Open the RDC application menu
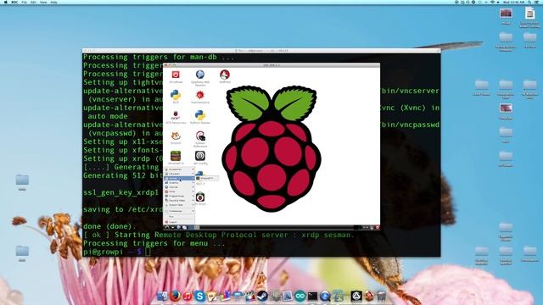 coord(14,2)
